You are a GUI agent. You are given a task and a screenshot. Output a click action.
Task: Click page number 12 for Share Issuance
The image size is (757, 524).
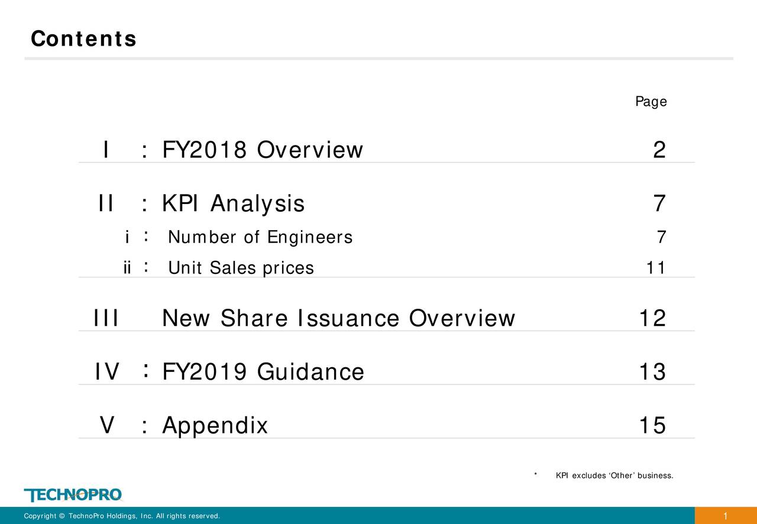pos(652,319)
